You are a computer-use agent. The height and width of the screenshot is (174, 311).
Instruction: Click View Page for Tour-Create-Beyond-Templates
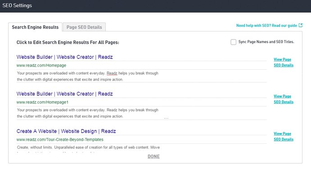[282, 134]
